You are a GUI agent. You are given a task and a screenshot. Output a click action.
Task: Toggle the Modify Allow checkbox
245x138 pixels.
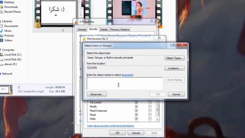(136, 107)
